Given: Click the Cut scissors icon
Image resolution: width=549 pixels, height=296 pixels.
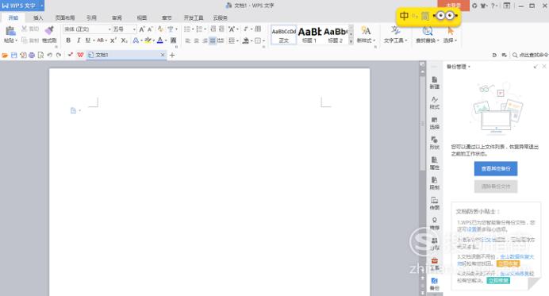Looking at the screenshot, I should tap(24, 29).
